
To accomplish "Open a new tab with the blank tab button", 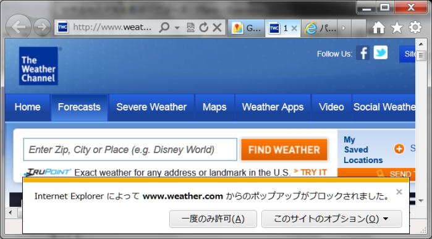I will (x=358, y=28).
